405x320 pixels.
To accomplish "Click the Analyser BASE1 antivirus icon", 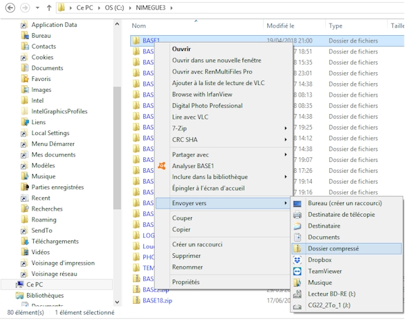I will pos(161,165).
